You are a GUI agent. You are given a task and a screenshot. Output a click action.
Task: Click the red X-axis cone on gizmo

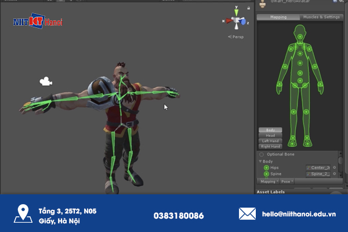pos(227,22)
